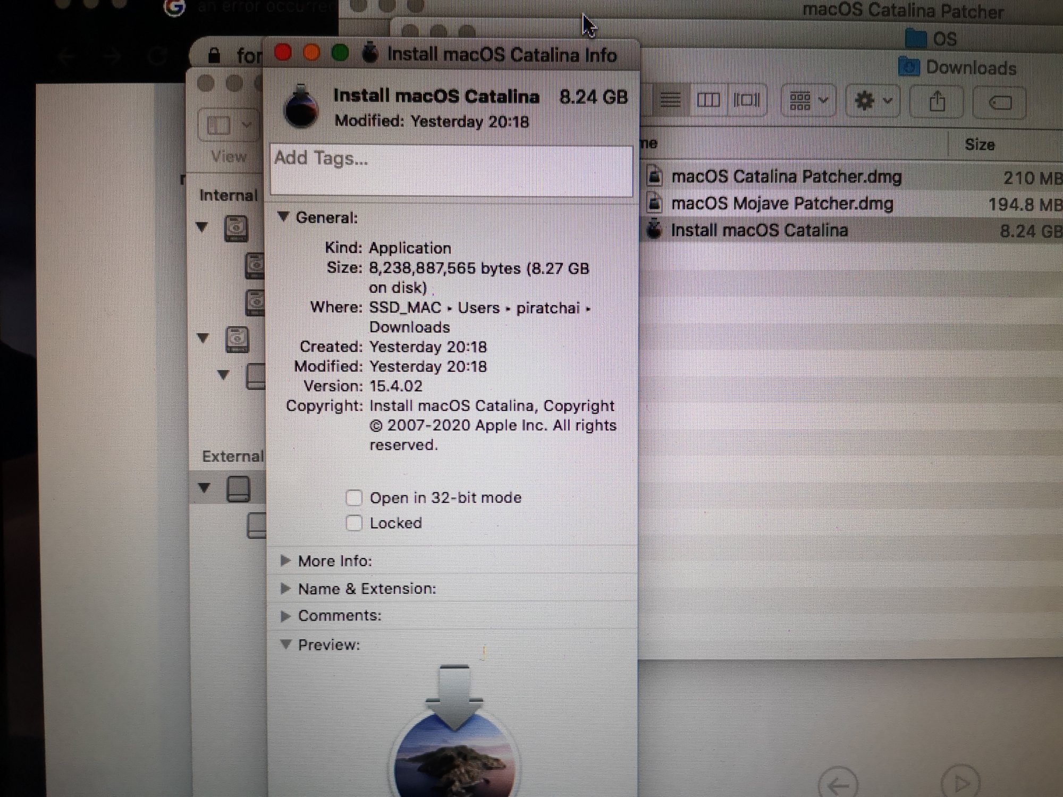Expand the More Info section

(x=285, y=561)
